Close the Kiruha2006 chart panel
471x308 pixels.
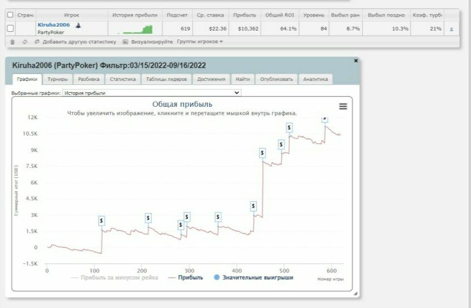point(356,60)
